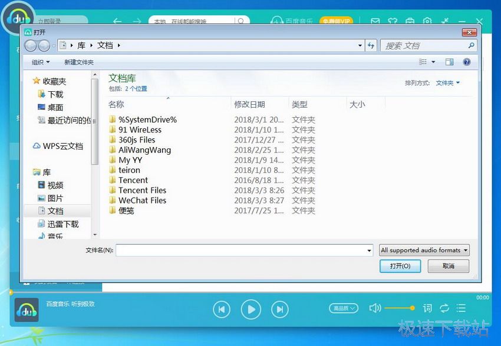Open the 2 个位置 link

pos(136,89)
